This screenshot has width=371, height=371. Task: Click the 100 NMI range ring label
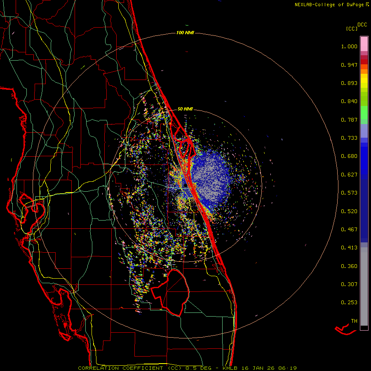point(185,33)
